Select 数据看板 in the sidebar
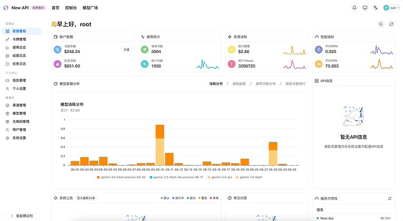 pos(22,31)
